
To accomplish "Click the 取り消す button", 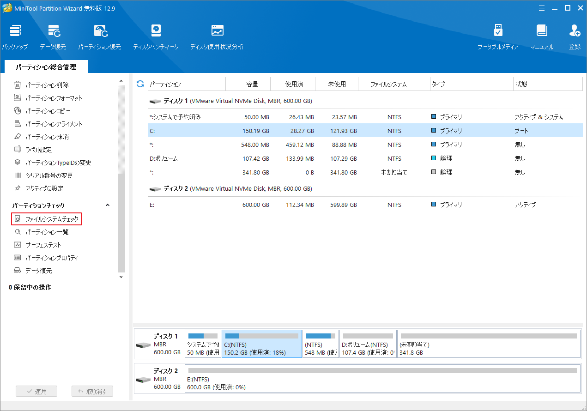I will coord(92,391).
